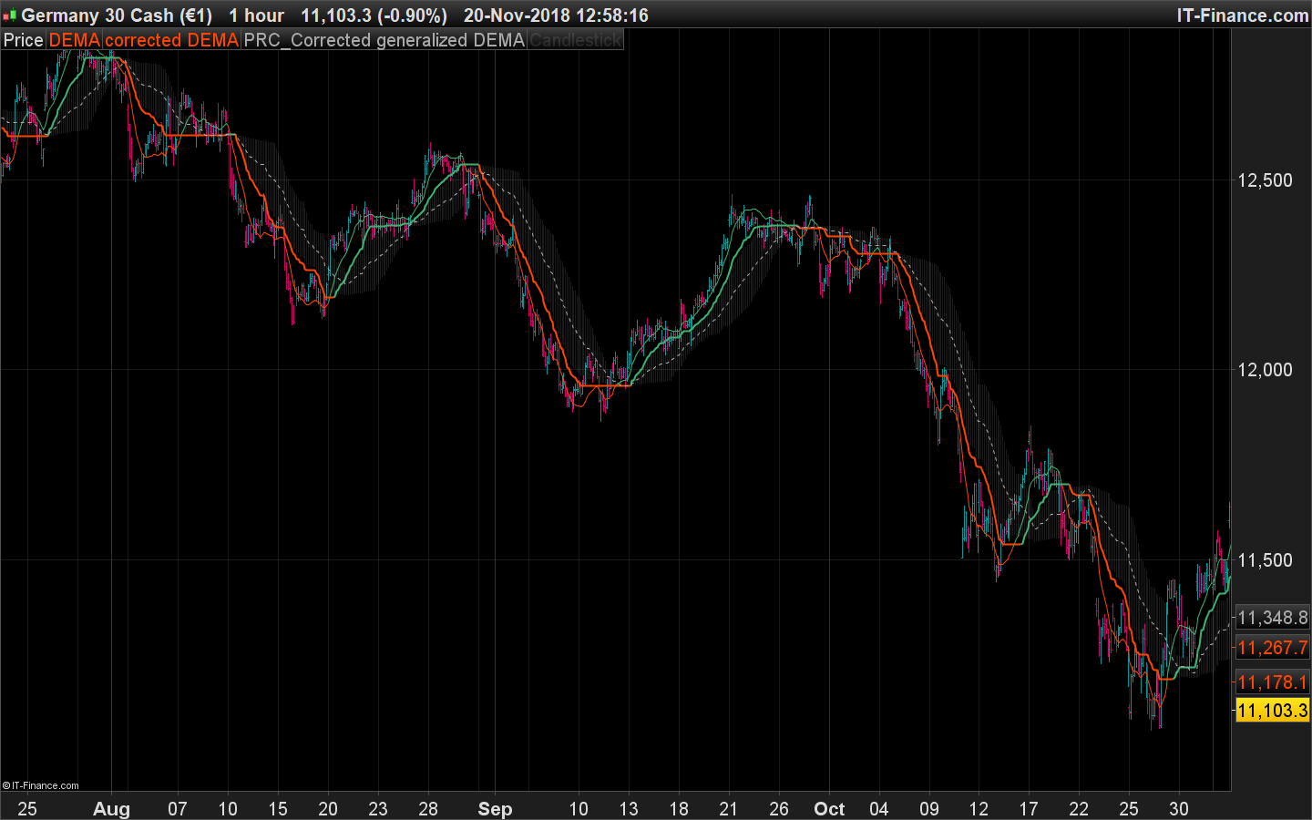Click the 18 date label on time axis
Viewport: 1312px width, 820px height.
[679, 809]
